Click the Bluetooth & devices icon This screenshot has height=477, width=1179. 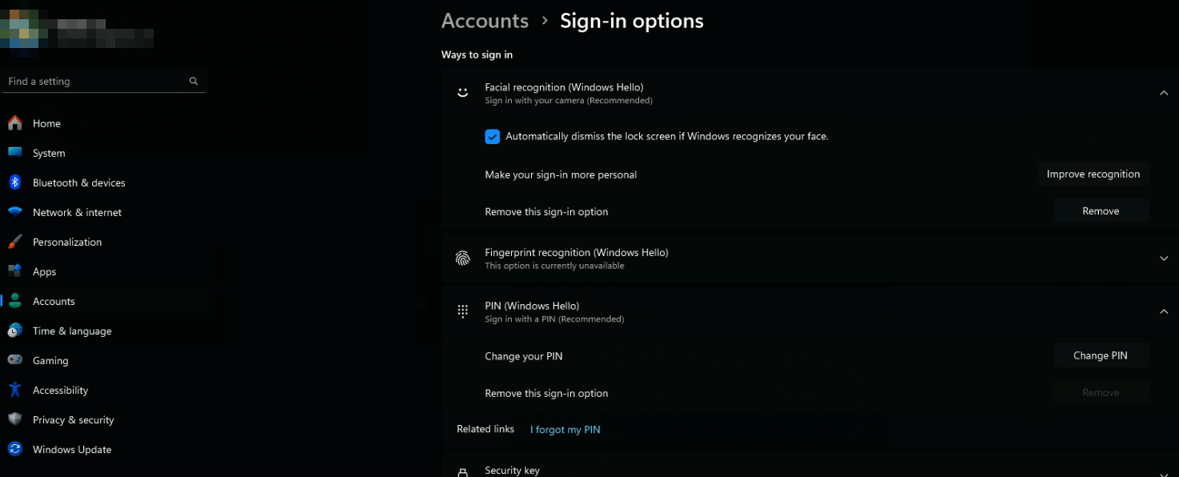coord(14,182)
